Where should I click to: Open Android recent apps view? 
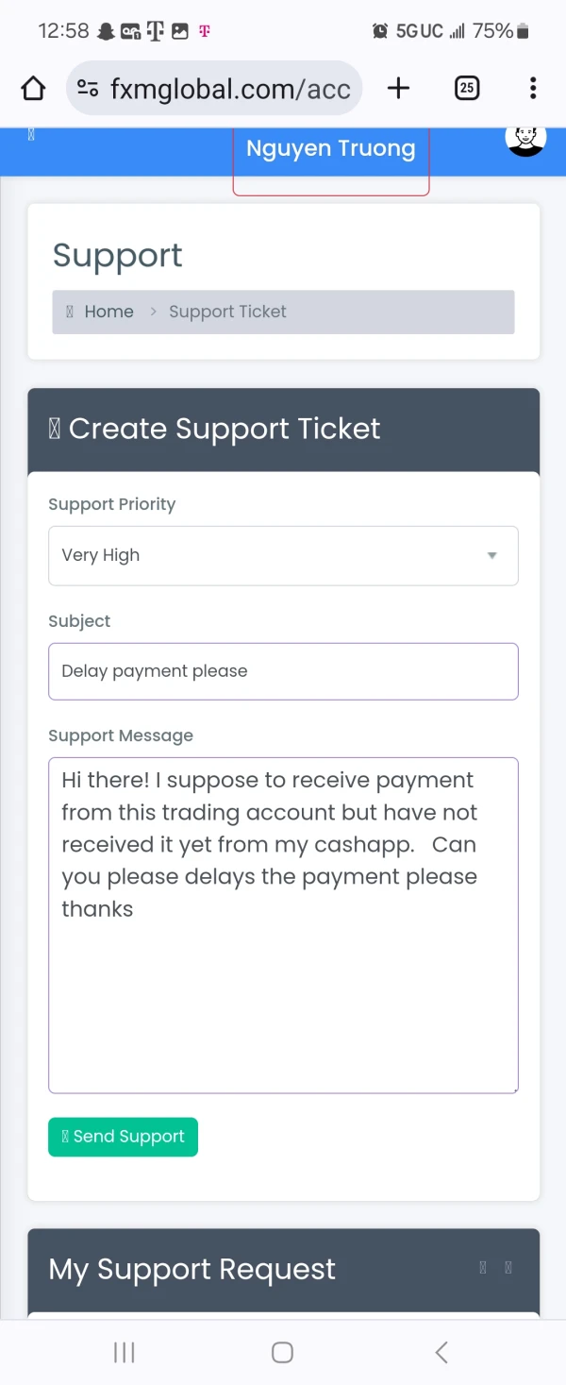pyautogui.click(x=124, y=1352)
